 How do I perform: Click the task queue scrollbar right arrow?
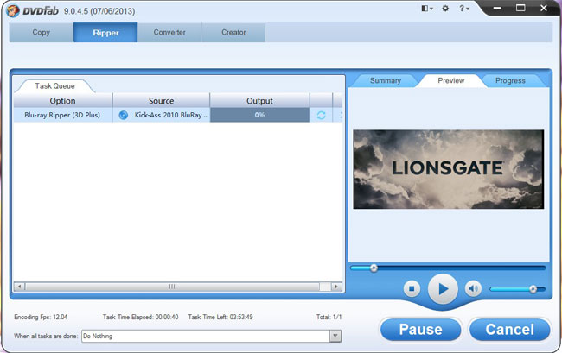click(x=336, y=287)
